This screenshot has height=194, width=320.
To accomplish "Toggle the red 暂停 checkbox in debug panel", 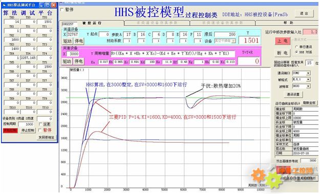I will (x=40, y=130).
